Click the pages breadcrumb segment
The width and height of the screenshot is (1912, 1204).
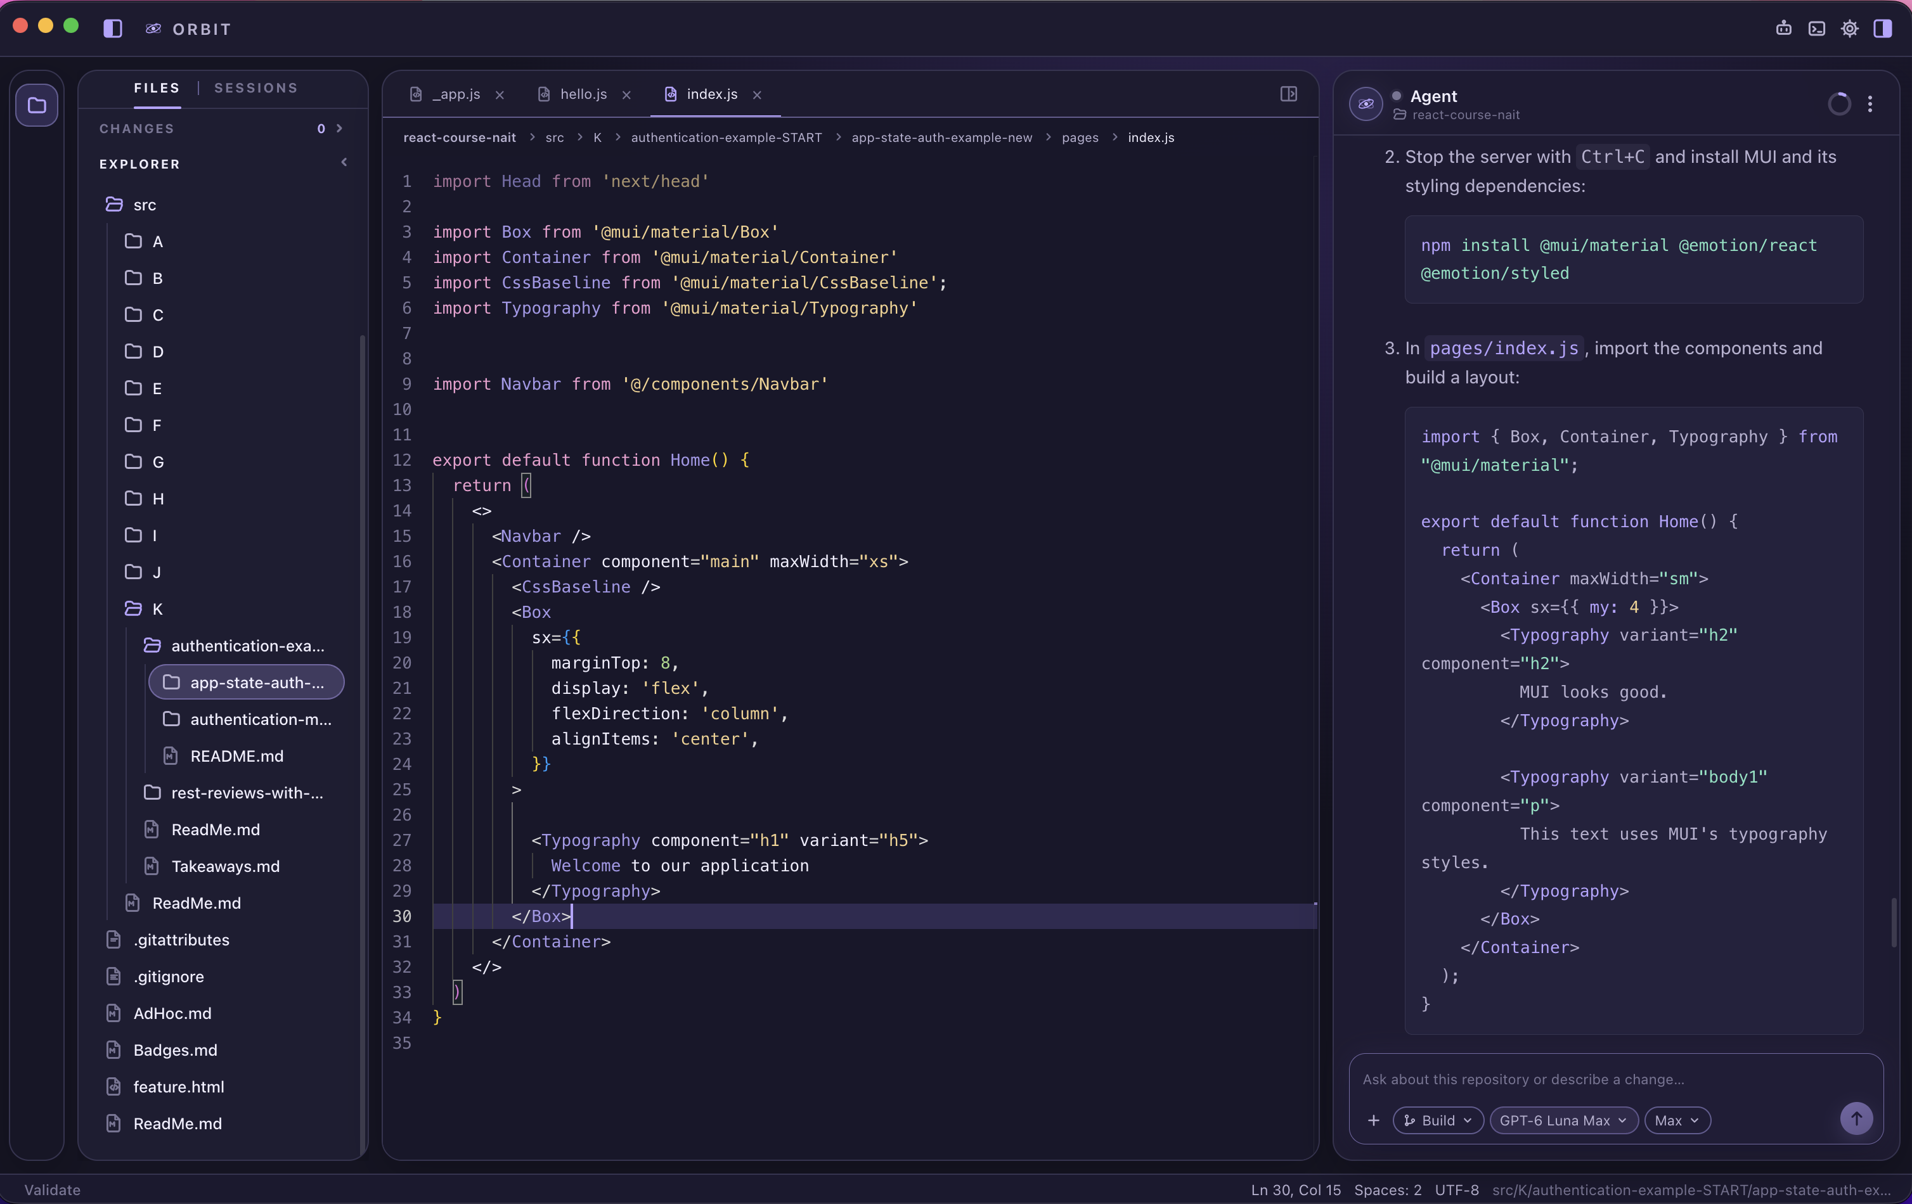click(1080, 138)
